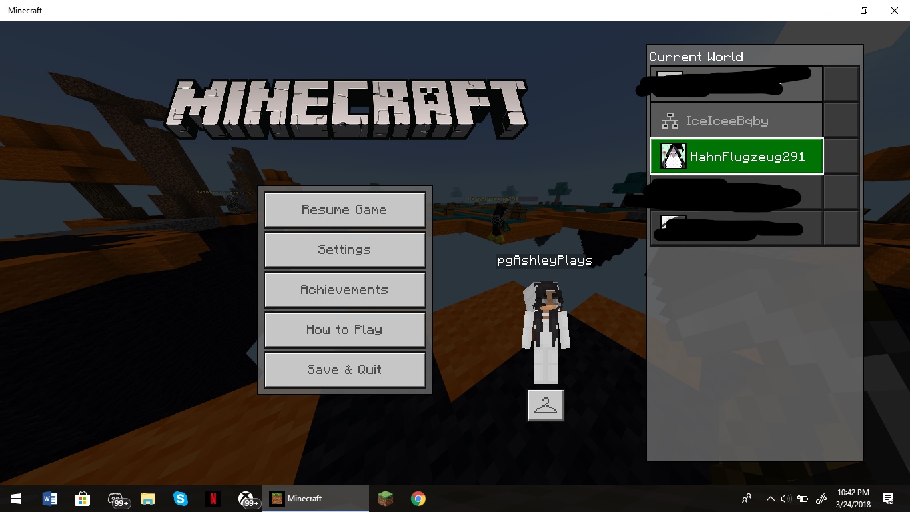
Task: Click HahnFlugzeug291's avatar thumbnail
Action: (x=673, y=157)
